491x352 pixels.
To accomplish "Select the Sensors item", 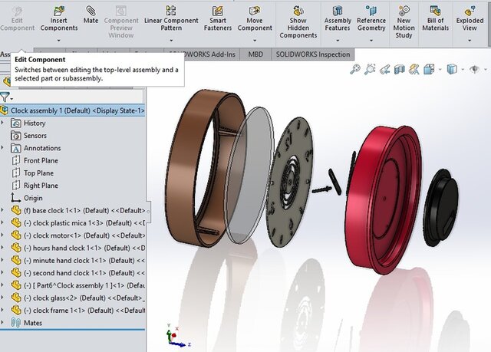I will click(35, 136).
